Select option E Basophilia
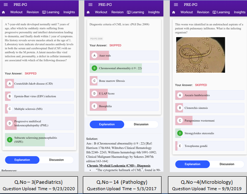This screenshot has height=194, width=247. coord(124,106)
